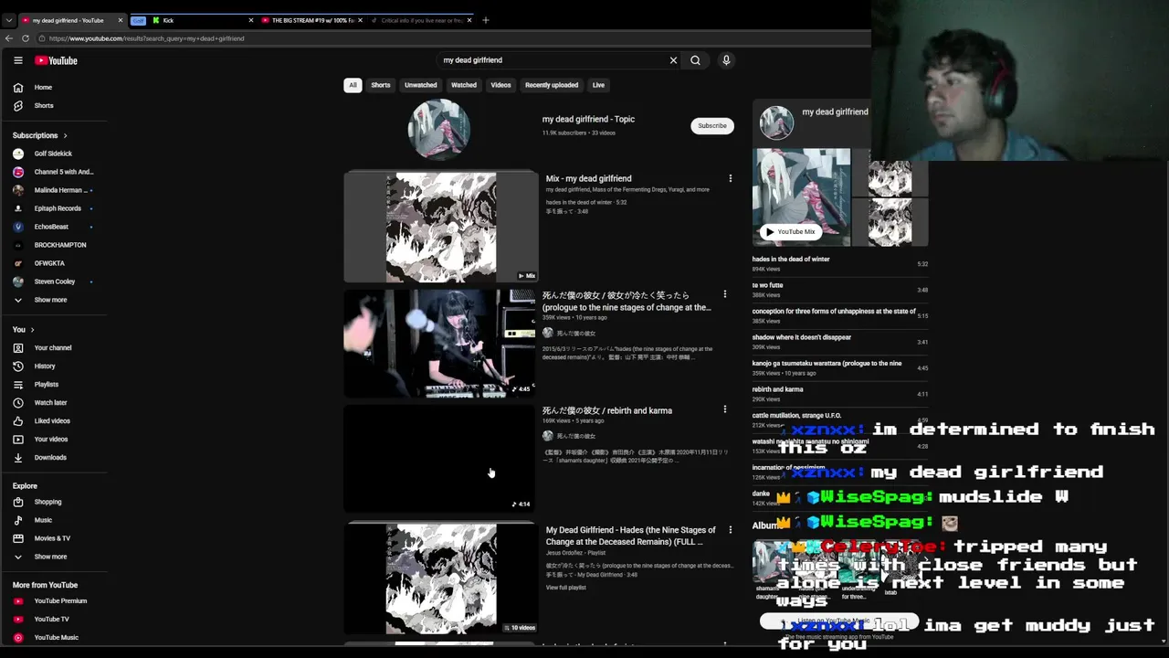
Task: Open the Golf Sidekick subscription
Action: click(x=55, y=154)
